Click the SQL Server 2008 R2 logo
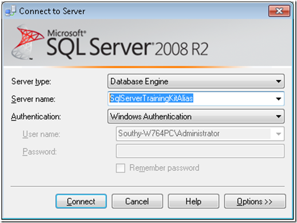The width and height of the screenshot is (297, 223). point(110,42)
